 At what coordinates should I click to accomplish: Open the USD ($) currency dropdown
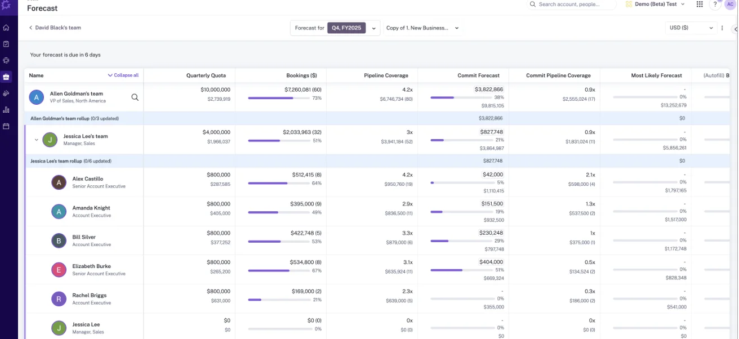coord(691,28)
